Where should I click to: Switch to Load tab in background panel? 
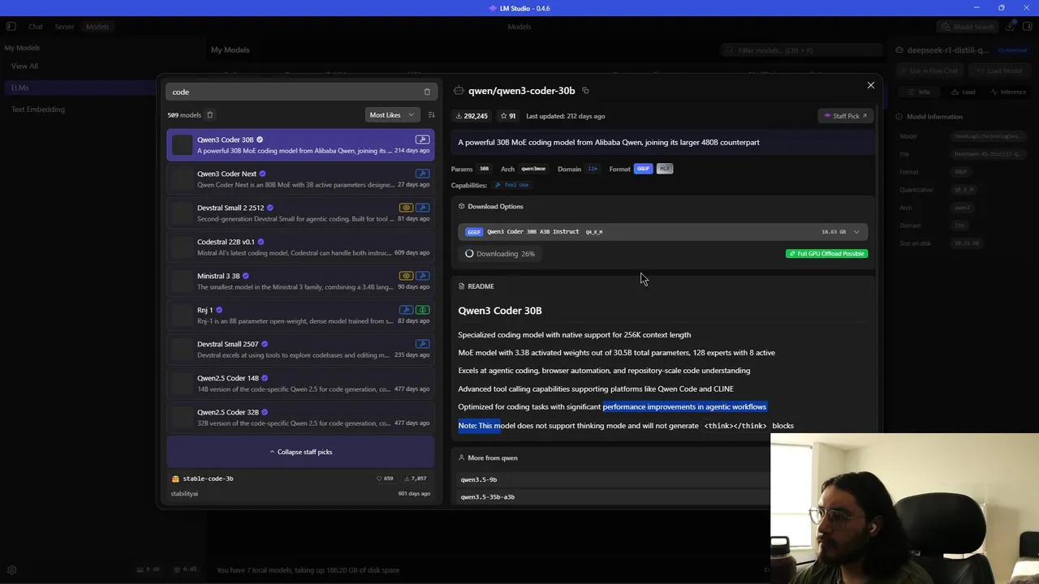[x=963, y=92]
